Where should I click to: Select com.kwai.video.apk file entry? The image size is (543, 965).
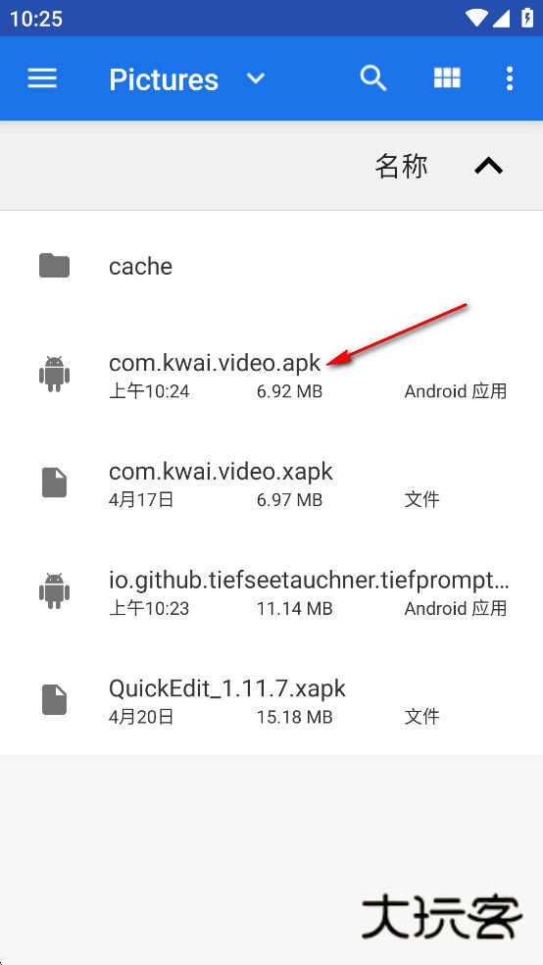click(x=271, y=374)
